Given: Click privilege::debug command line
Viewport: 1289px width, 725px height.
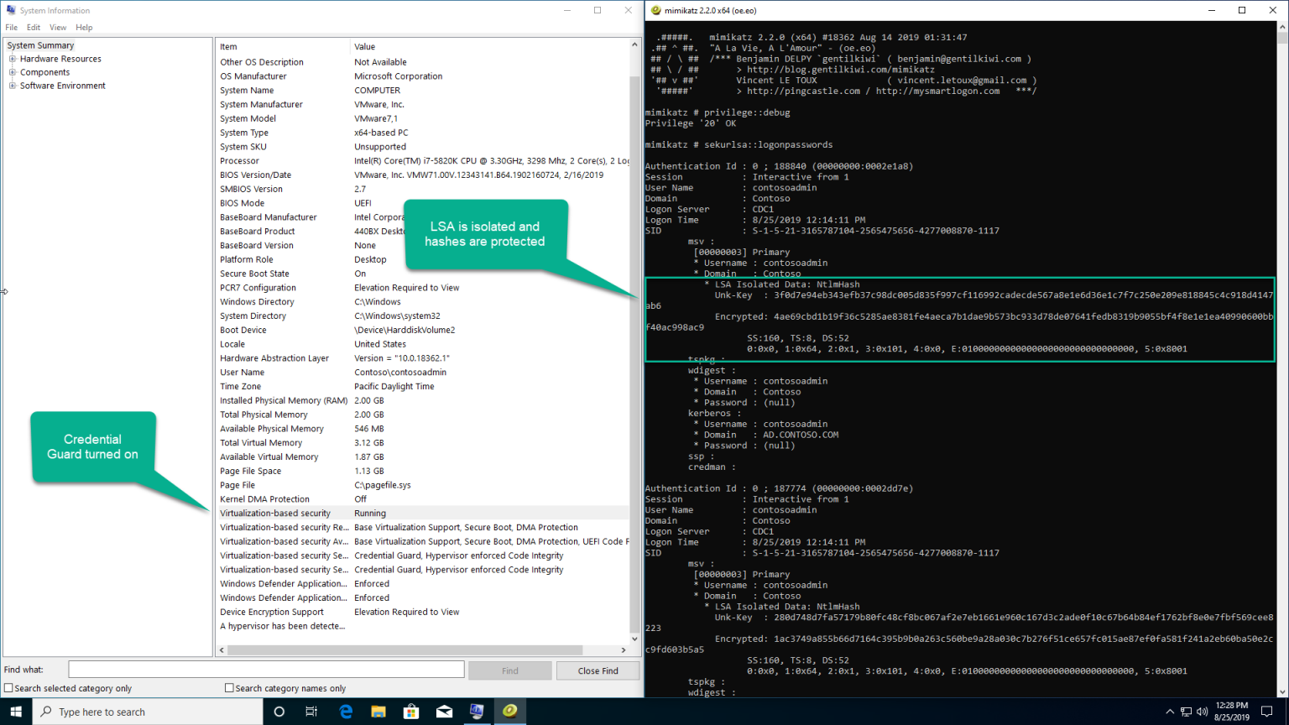Looking at the screenshot, I should click(718, 112).
